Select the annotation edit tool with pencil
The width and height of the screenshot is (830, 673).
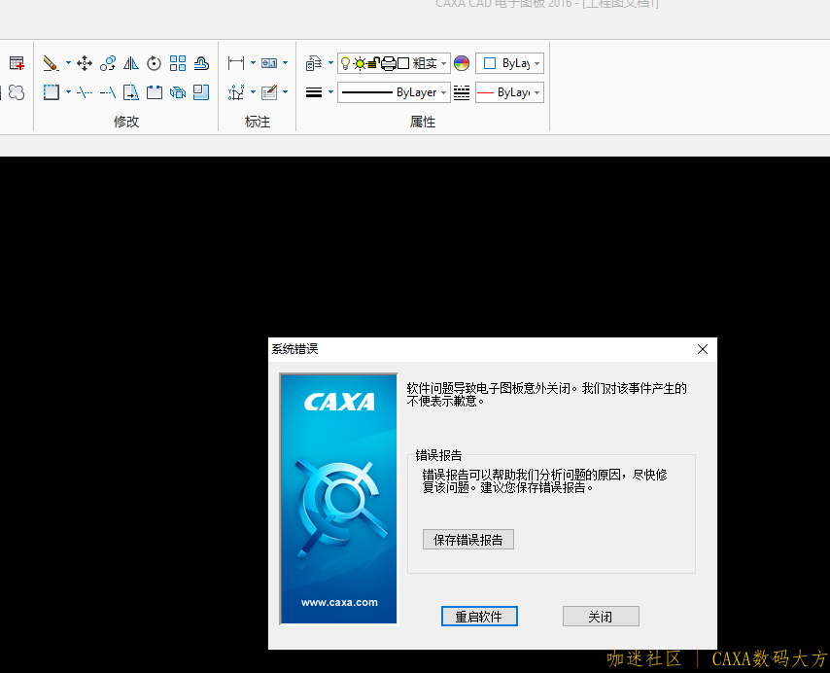tap(269, 92)
